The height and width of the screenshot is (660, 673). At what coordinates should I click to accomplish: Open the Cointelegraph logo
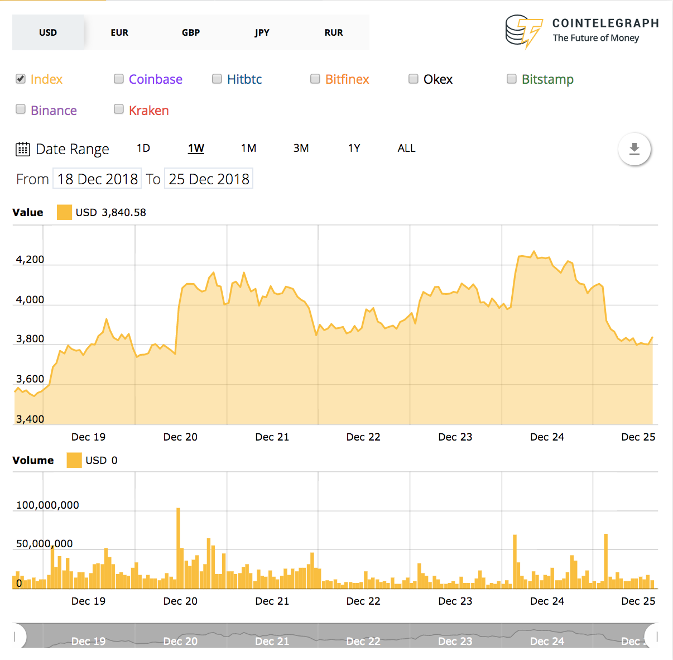[582, 31]
